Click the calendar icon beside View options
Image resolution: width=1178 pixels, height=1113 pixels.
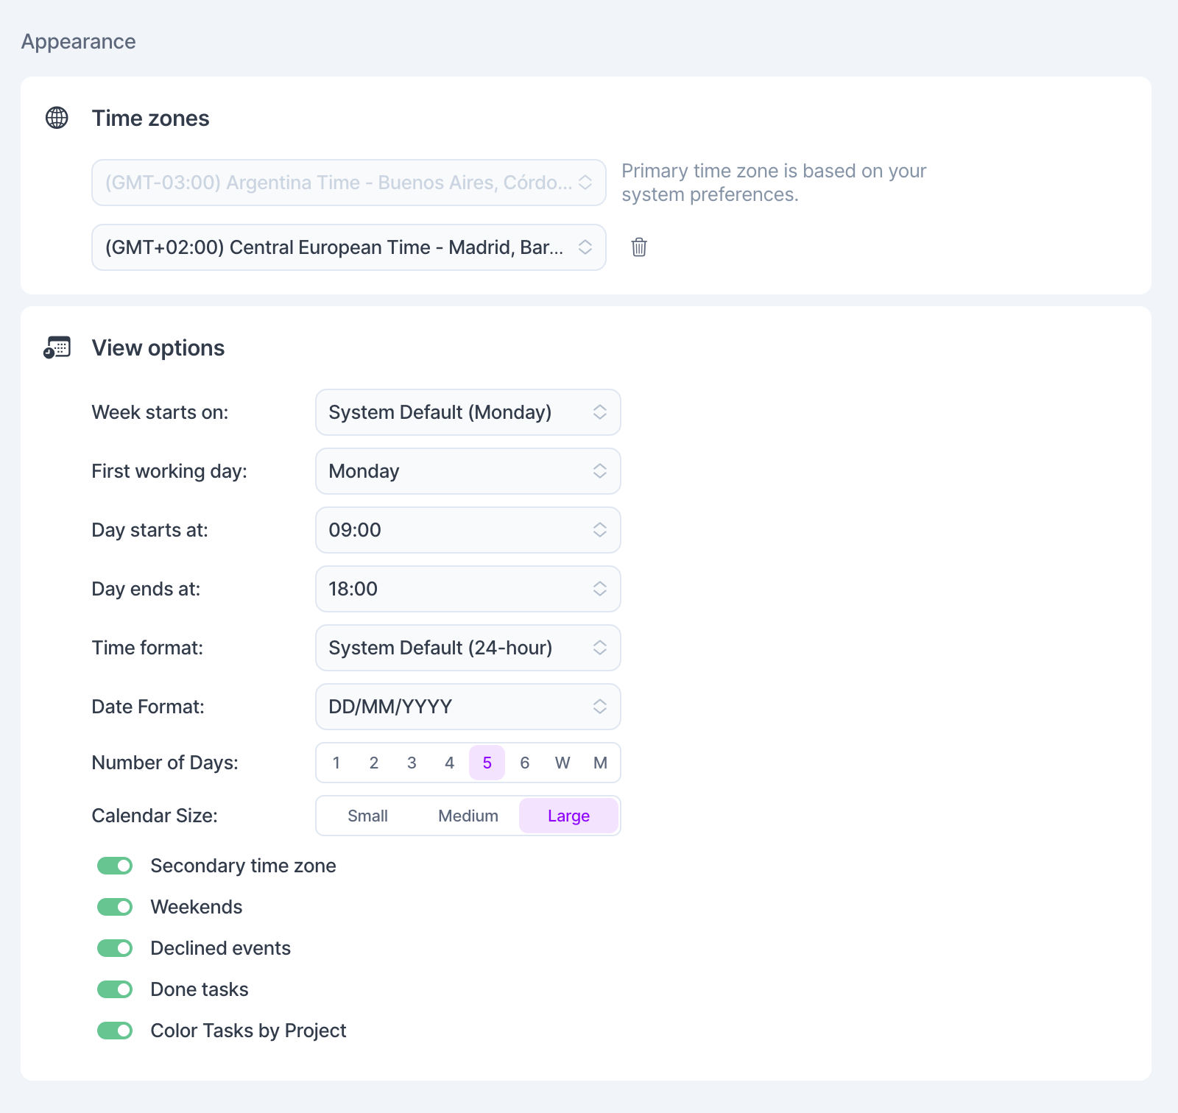point(57,347)
